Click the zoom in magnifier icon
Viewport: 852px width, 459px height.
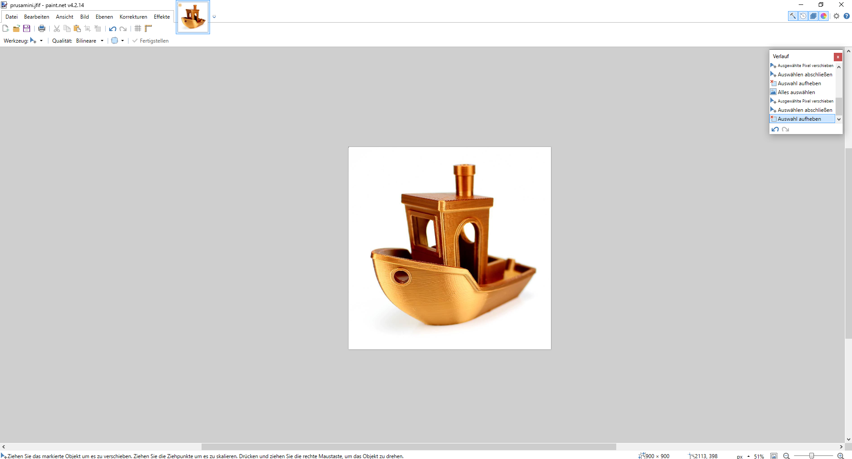click(840, 456)
